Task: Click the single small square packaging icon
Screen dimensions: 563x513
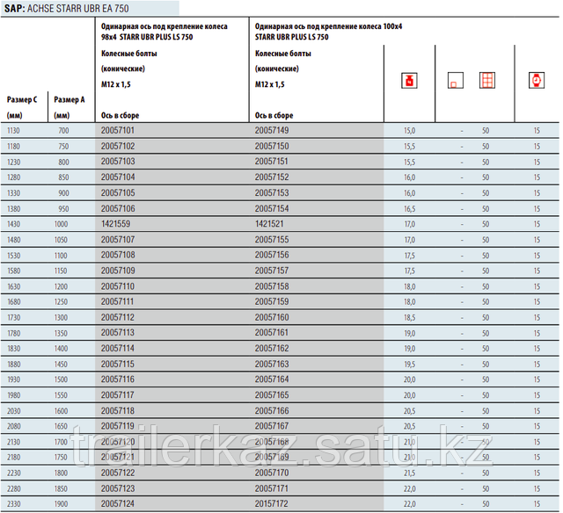Action: click(456, 80)
